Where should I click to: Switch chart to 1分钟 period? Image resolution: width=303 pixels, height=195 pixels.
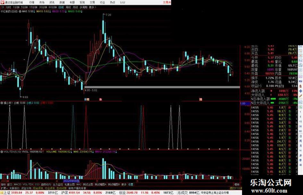click(16, 7)
